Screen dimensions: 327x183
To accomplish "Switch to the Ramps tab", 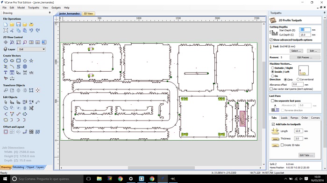I will (x=294, y=118).
